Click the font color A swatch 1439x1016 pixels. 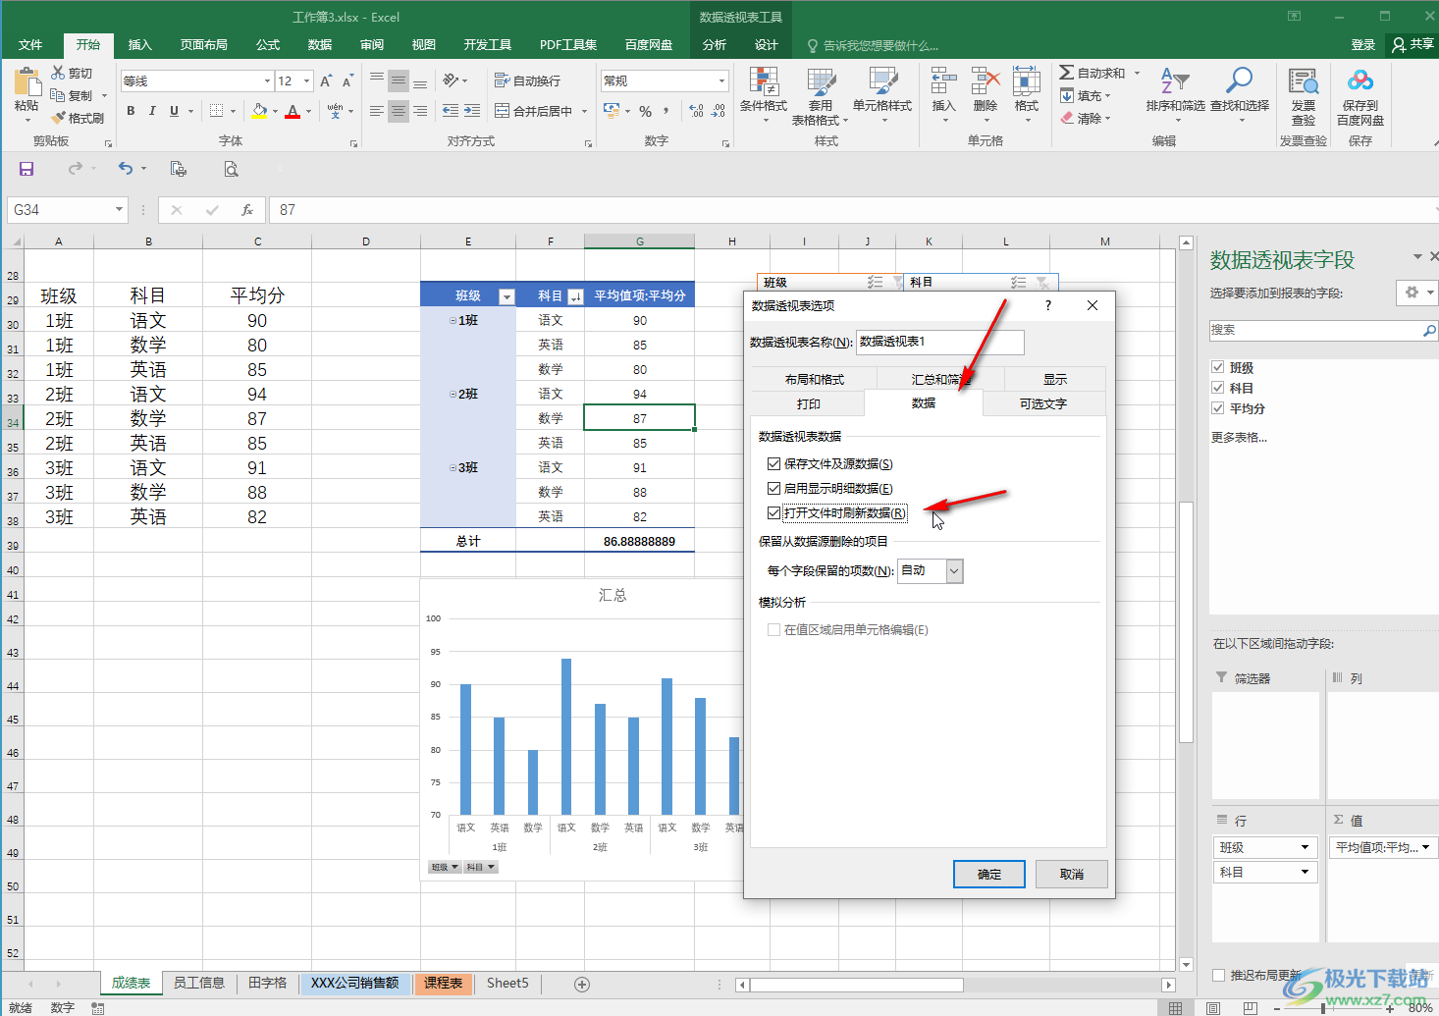pyautogui.click(x=293, y=111)
